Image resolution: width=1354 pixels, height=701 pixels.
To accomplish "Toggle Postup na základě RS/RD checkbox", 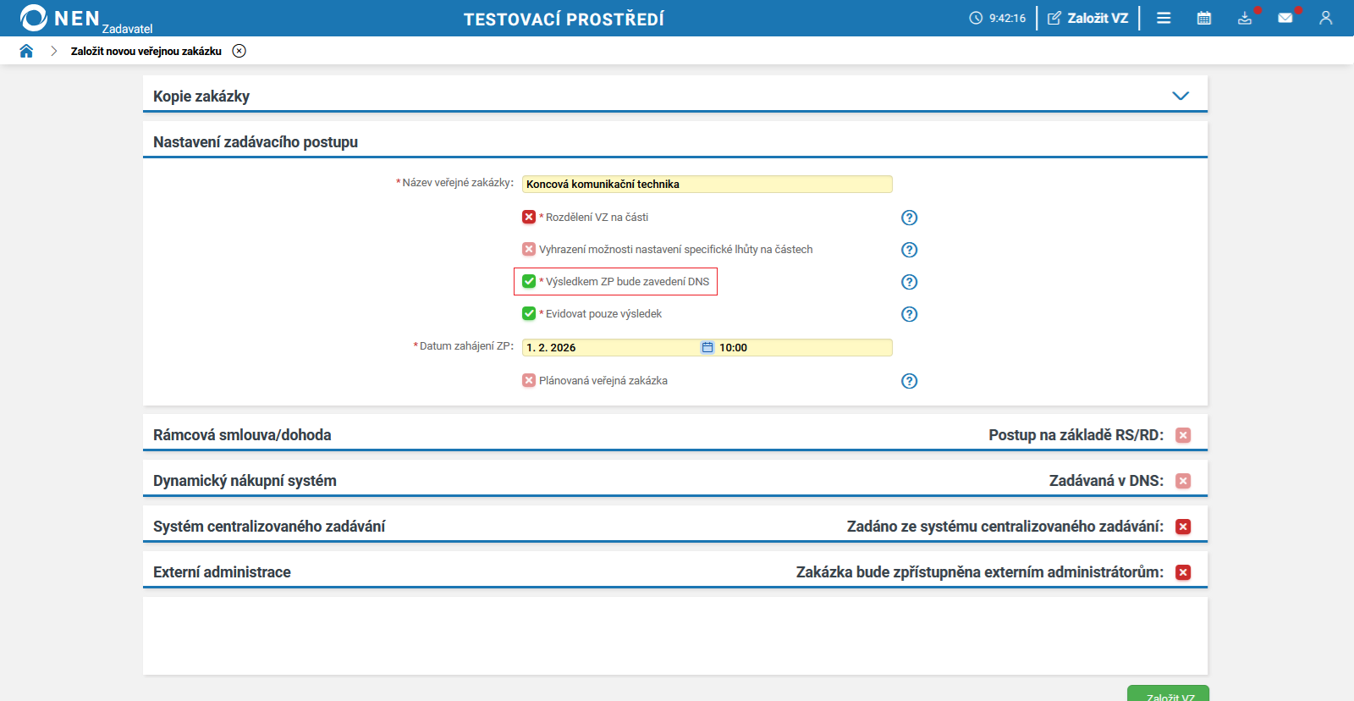I will click(1183, 435).
